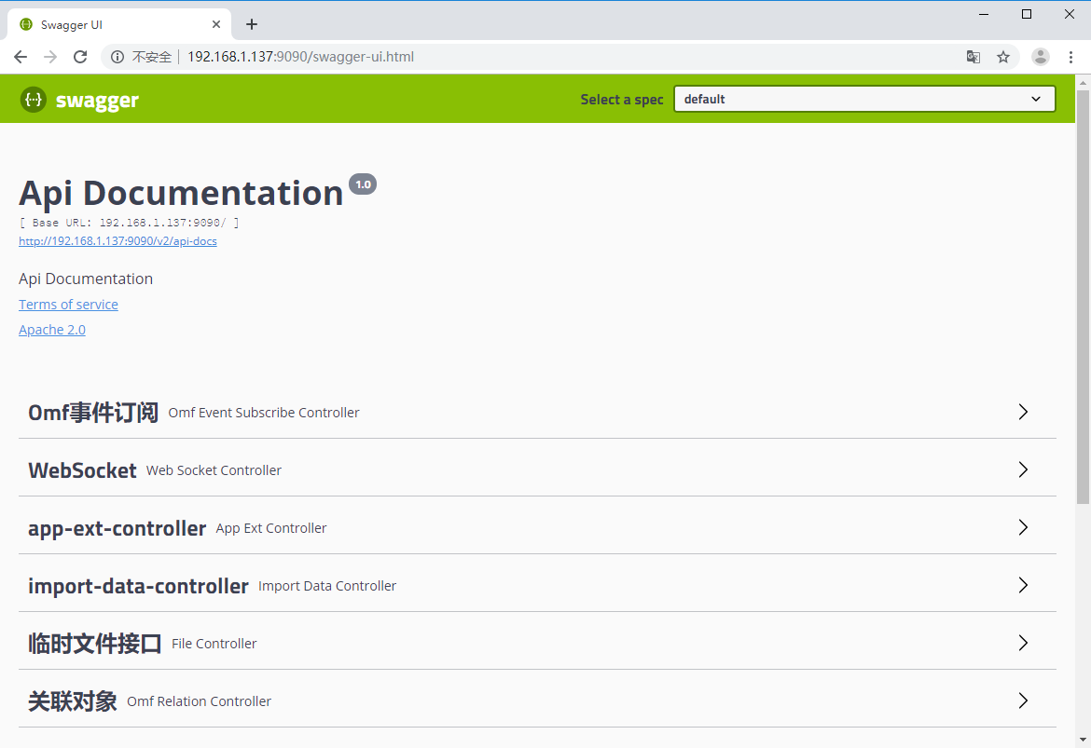This screenshot has width=1091, height=748.
Task: Click the 关联对象 heading
Action: [x=73, y=701]
